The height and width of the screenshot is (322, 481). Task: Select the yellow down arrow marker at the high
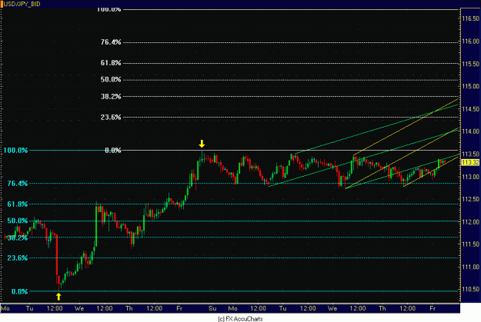click(202, 144)
